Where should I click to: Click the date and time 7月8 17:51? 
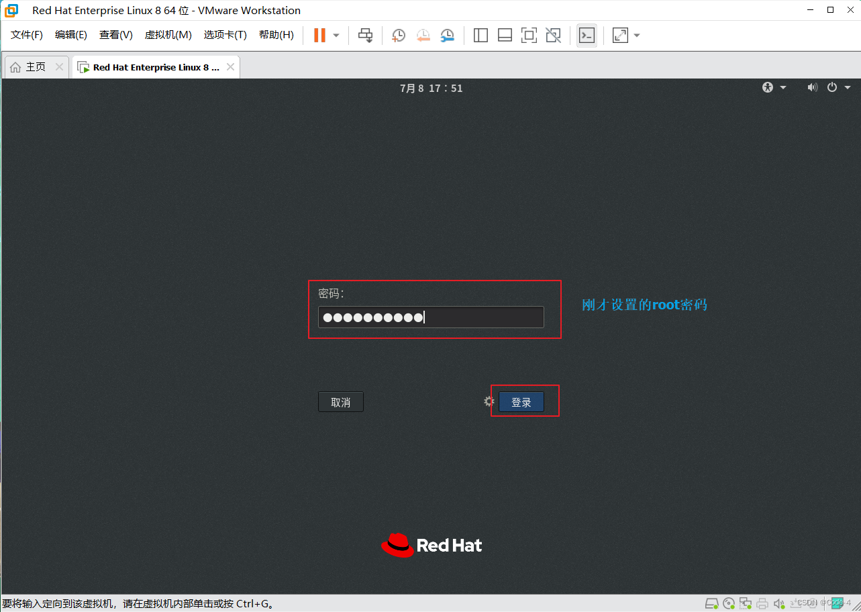432,88
